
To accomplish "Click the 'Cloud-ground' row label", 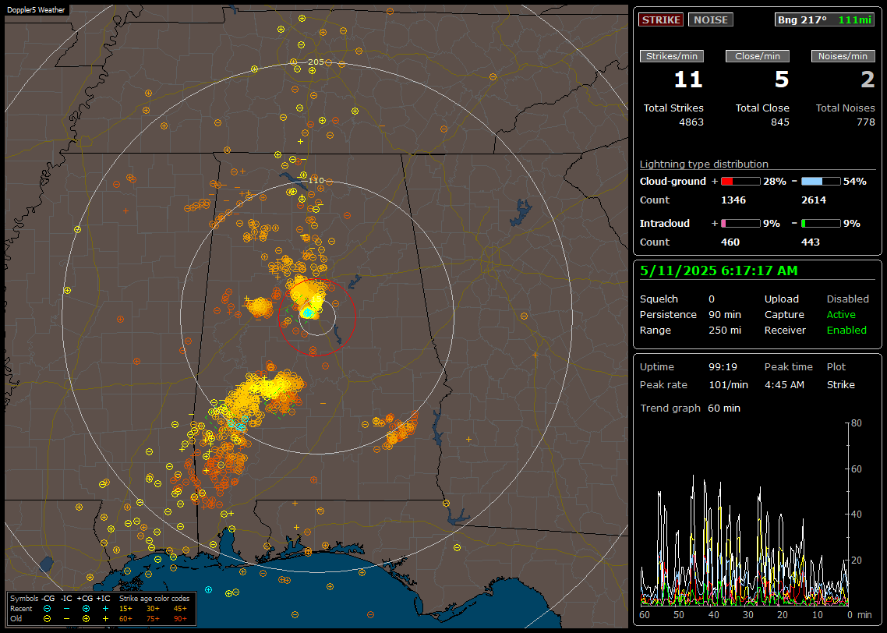I will [x=673, y=182].
